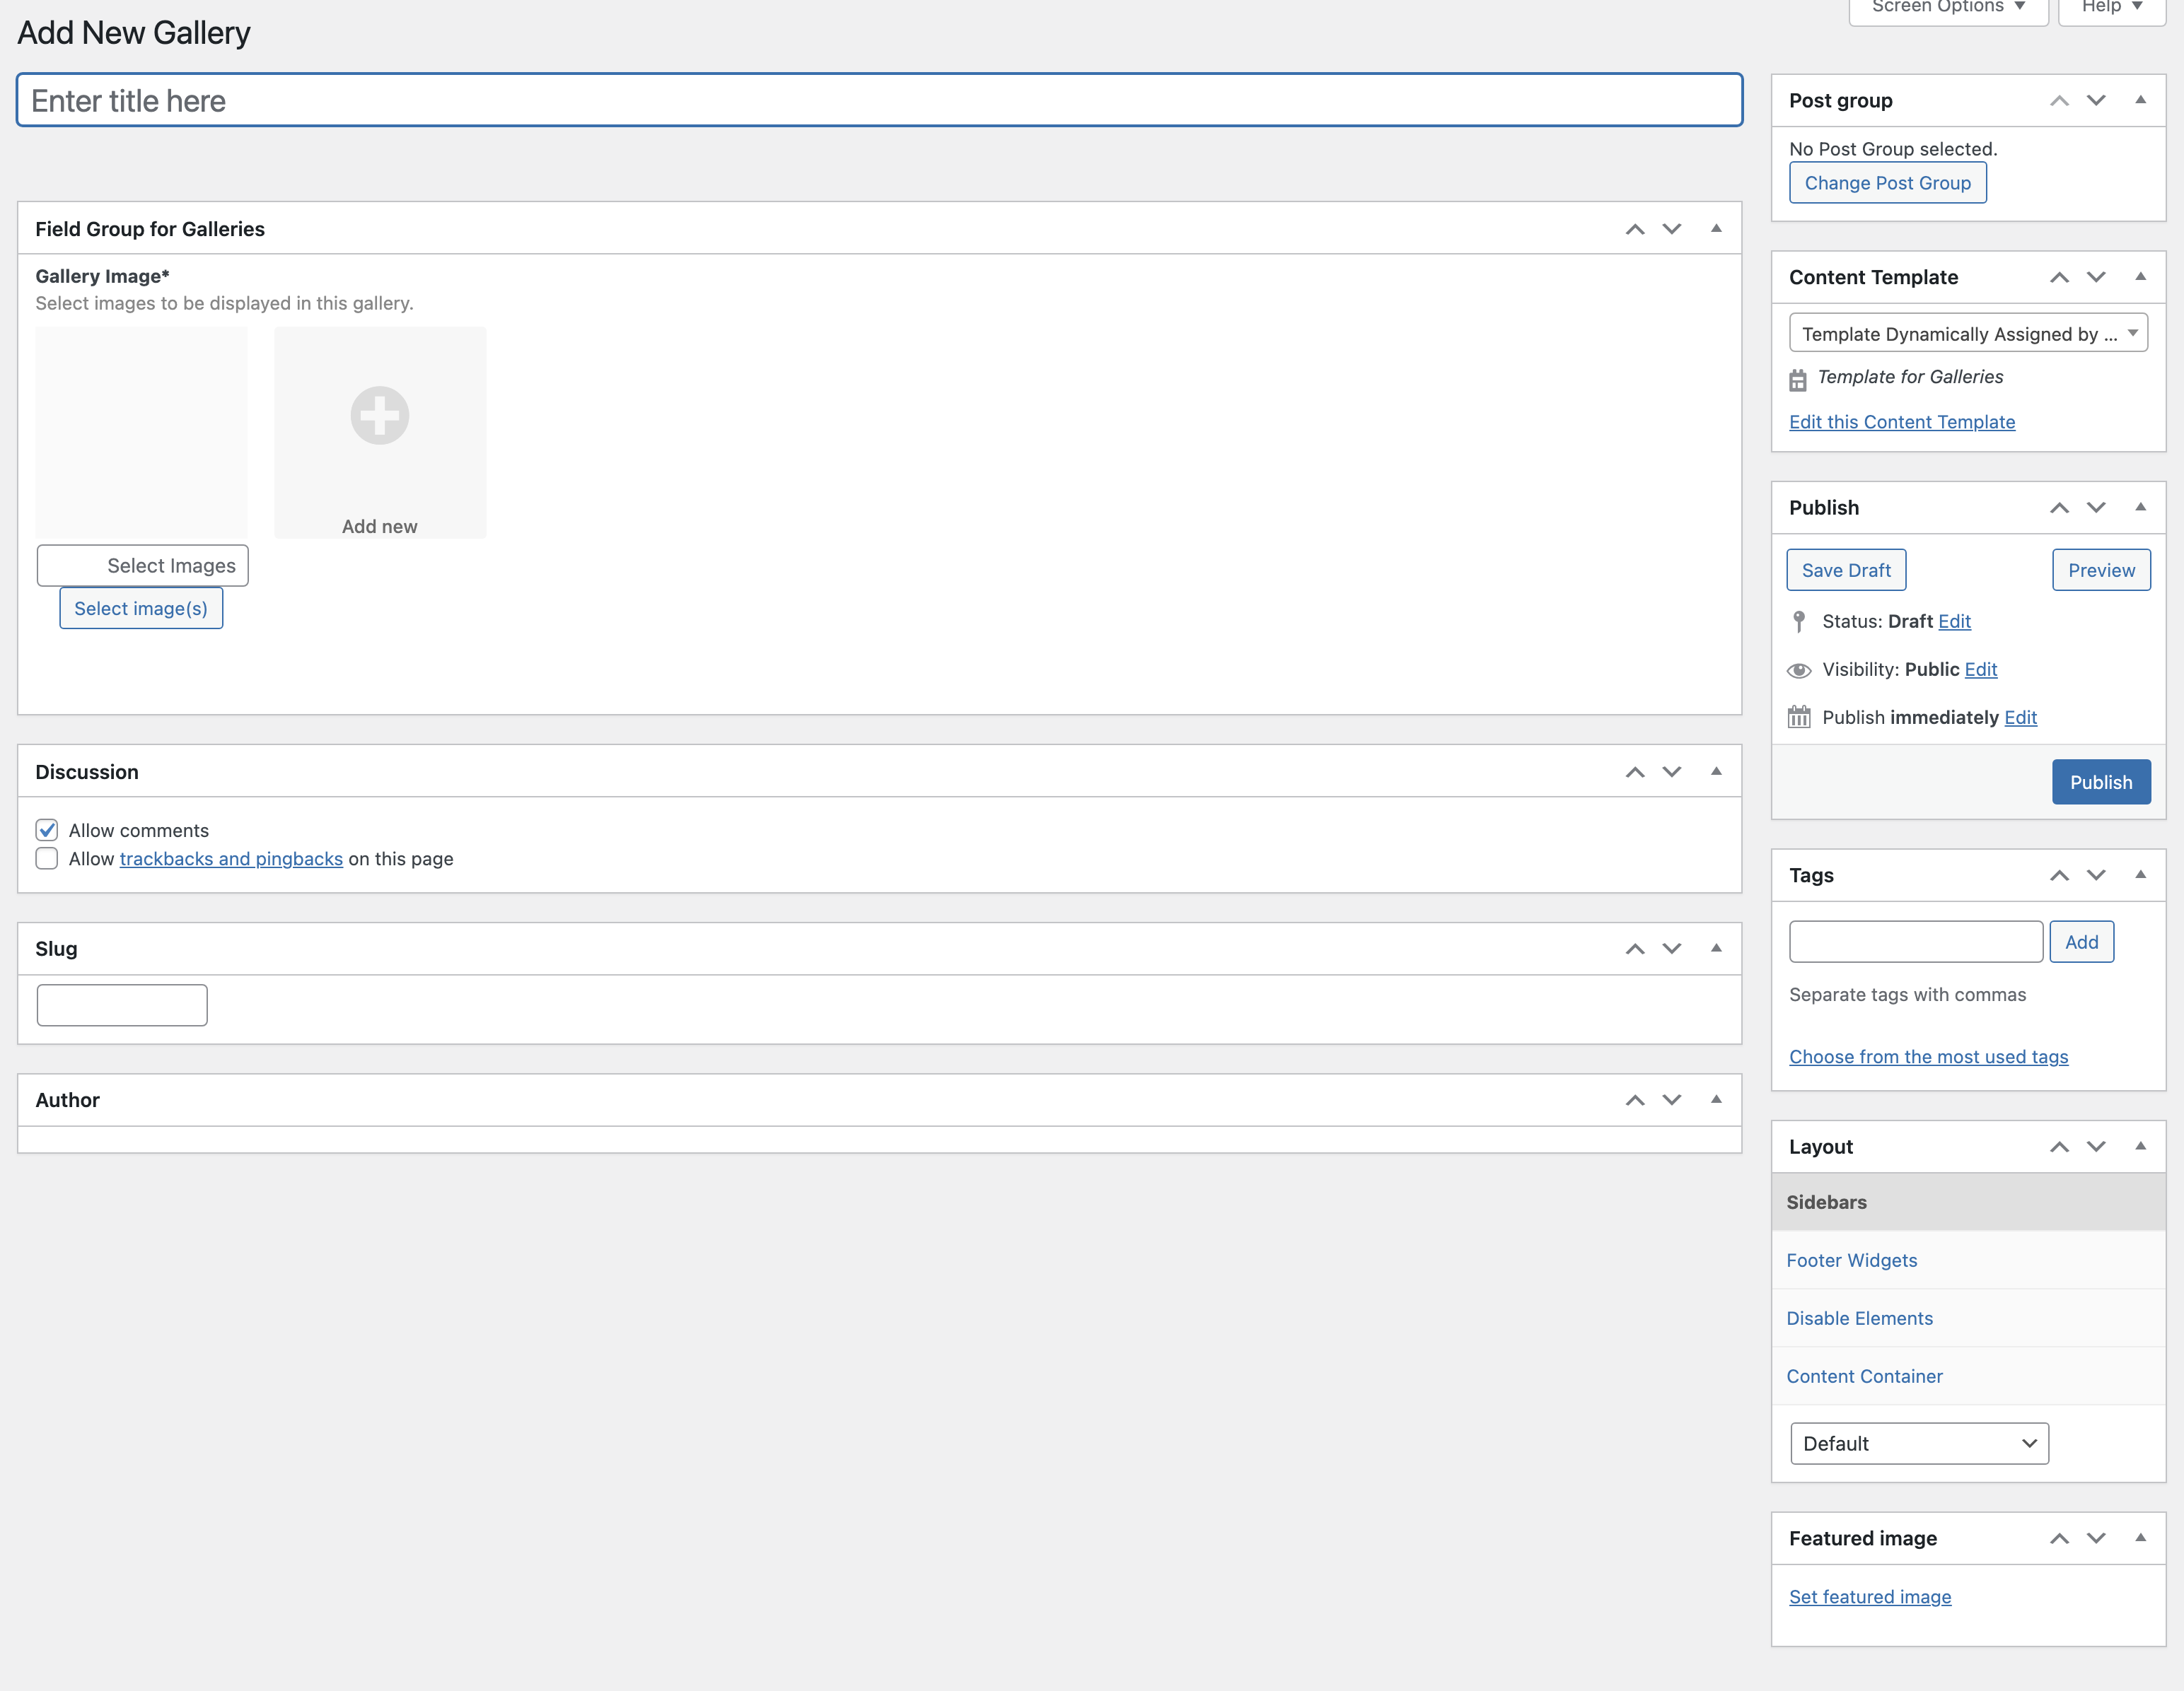The height and width of the screenshot is (1691, 2184).
Task: Click Choose from the most used tags
Action: pyautogui.click(x=1928, y=1056)
